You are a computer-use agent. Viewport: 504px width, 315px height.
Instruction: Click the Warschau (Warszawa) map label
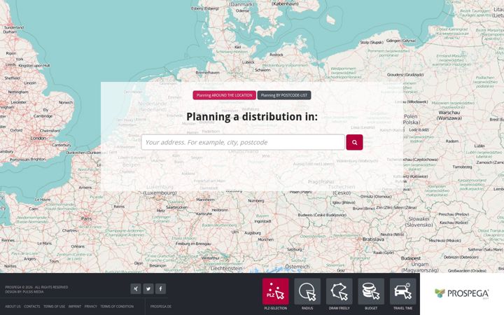pos(449,115)
